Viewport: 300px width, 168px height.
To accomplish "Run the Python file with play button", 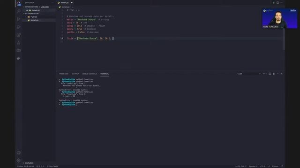I will point(273,3).
